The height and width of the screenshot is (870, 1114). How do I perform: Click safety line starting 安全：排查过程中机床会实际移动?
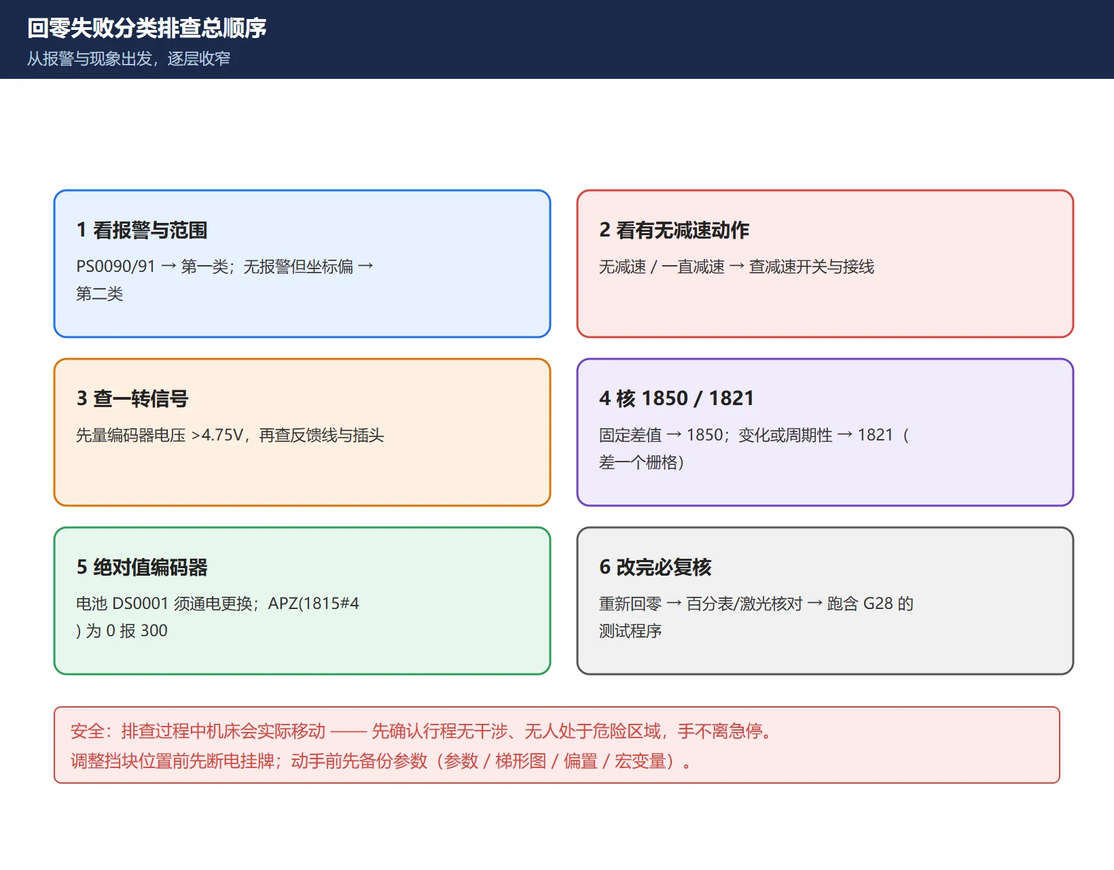coord(421,731)
